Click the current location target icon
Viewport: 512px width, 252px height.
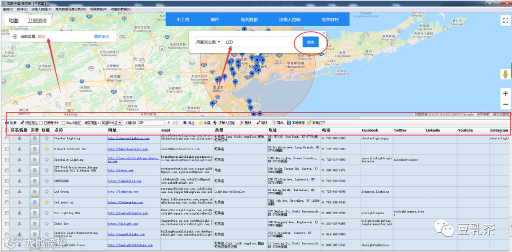(x=15, y=36)
